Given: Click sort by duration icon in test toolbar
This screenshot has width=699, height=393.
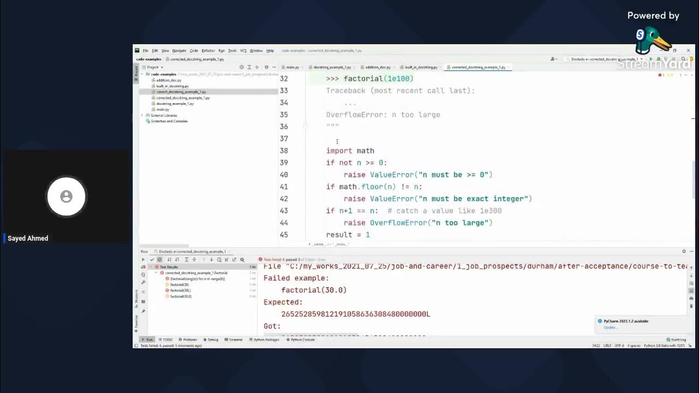Looking at the screenshot, I should click(x=177, y=260).
